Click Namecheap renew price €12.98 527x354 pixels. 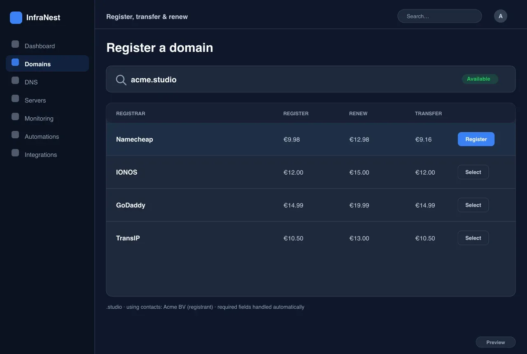click(359, 140)
